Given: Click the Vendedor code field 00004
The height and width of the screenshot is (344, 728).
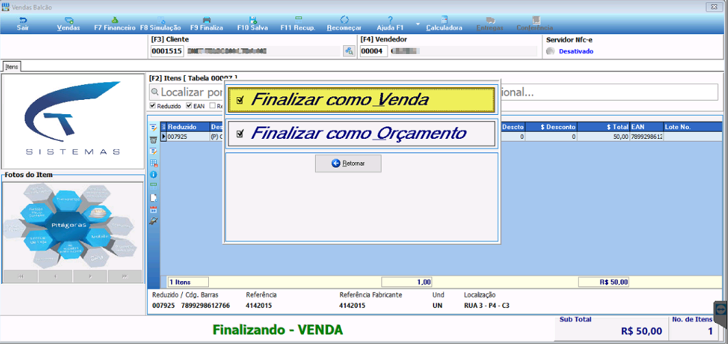Looking at the screenshot, I should 374,51.
